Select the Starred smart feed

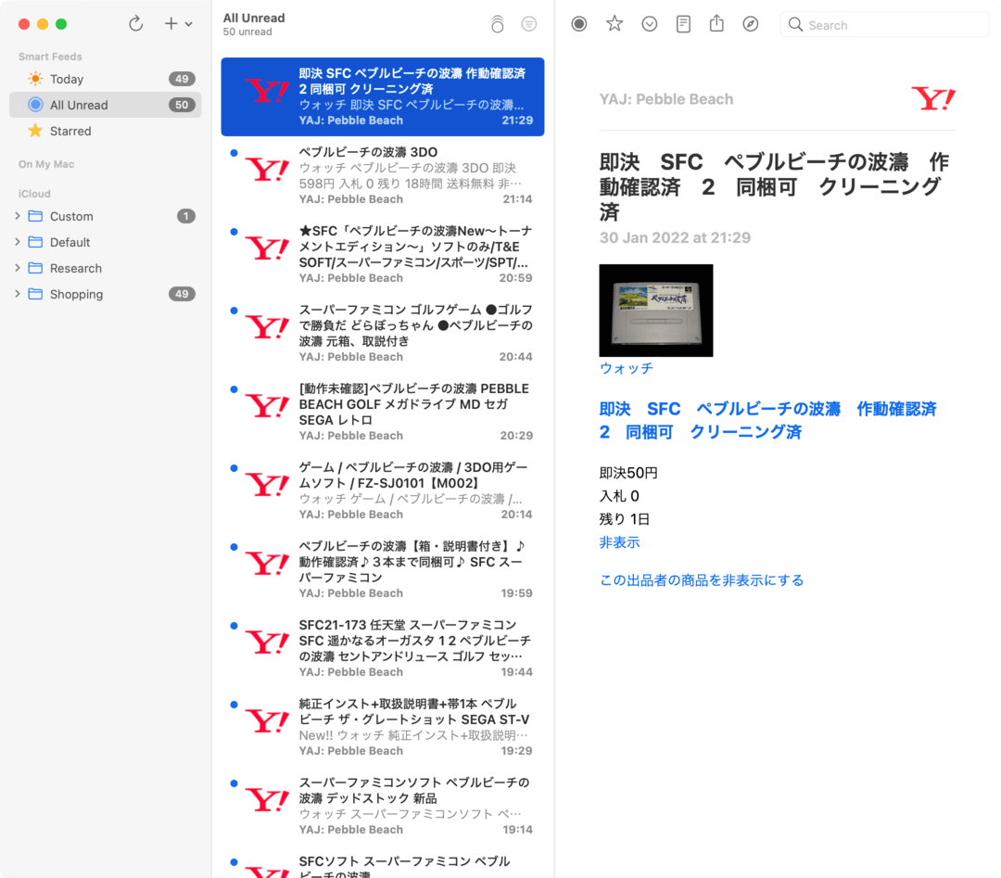70,131
